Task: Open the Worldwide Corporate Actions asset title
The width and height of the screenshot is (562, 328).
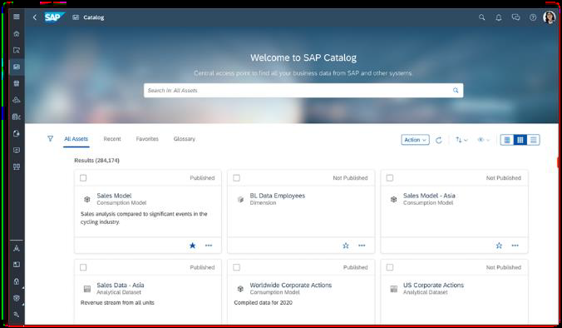Action: [x=291, y=285]
